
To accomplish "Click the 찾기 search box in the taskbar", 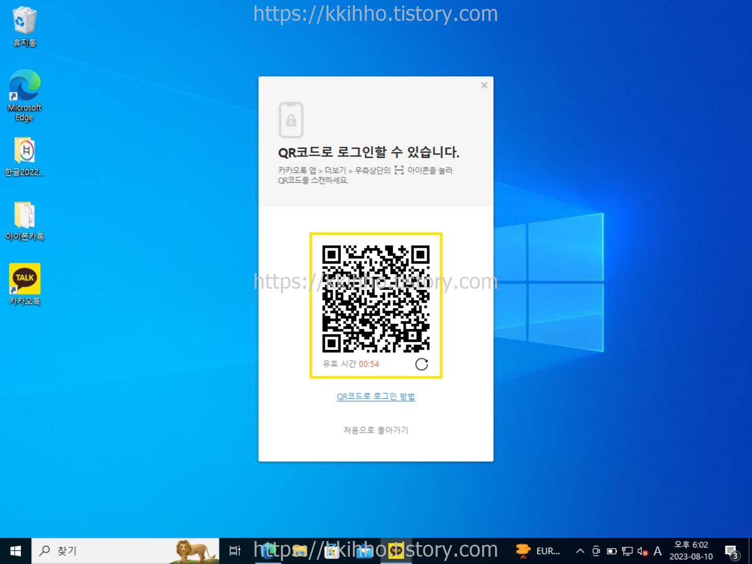I will click(125, 551).
